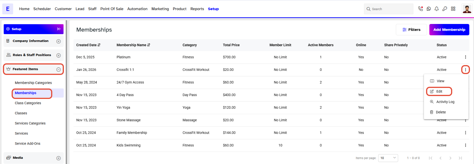Expand Company Information section
This screenshot has height=164, width=474.
pos(58,41)
